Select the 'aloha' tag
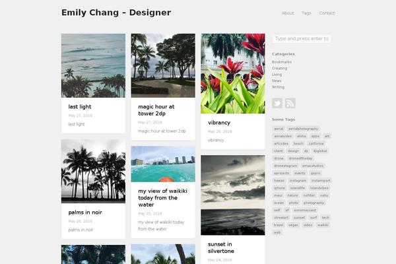This screenshot has height=264, width=396. (302, 136)
